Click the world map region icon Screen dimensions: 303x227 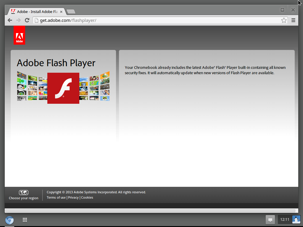click(24, 192)
